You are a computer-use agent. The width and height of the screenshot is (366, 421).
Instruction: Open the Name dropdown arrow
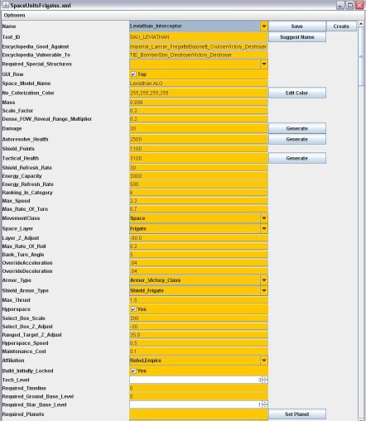click(264, 26)
